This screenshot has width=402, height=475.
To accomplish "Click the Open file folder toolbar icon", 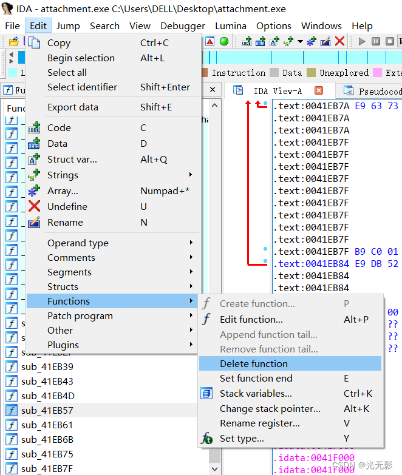I will [13, 41].
